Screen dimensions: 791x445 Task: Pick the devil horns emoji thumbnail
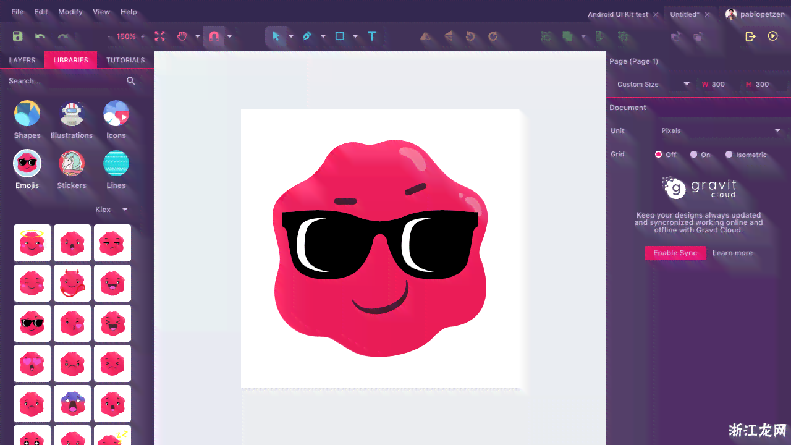click(72, 283)
